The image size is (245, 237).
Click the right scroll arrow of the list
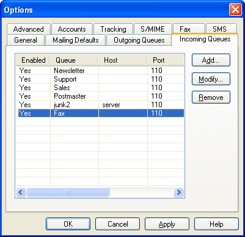(178, 192)
